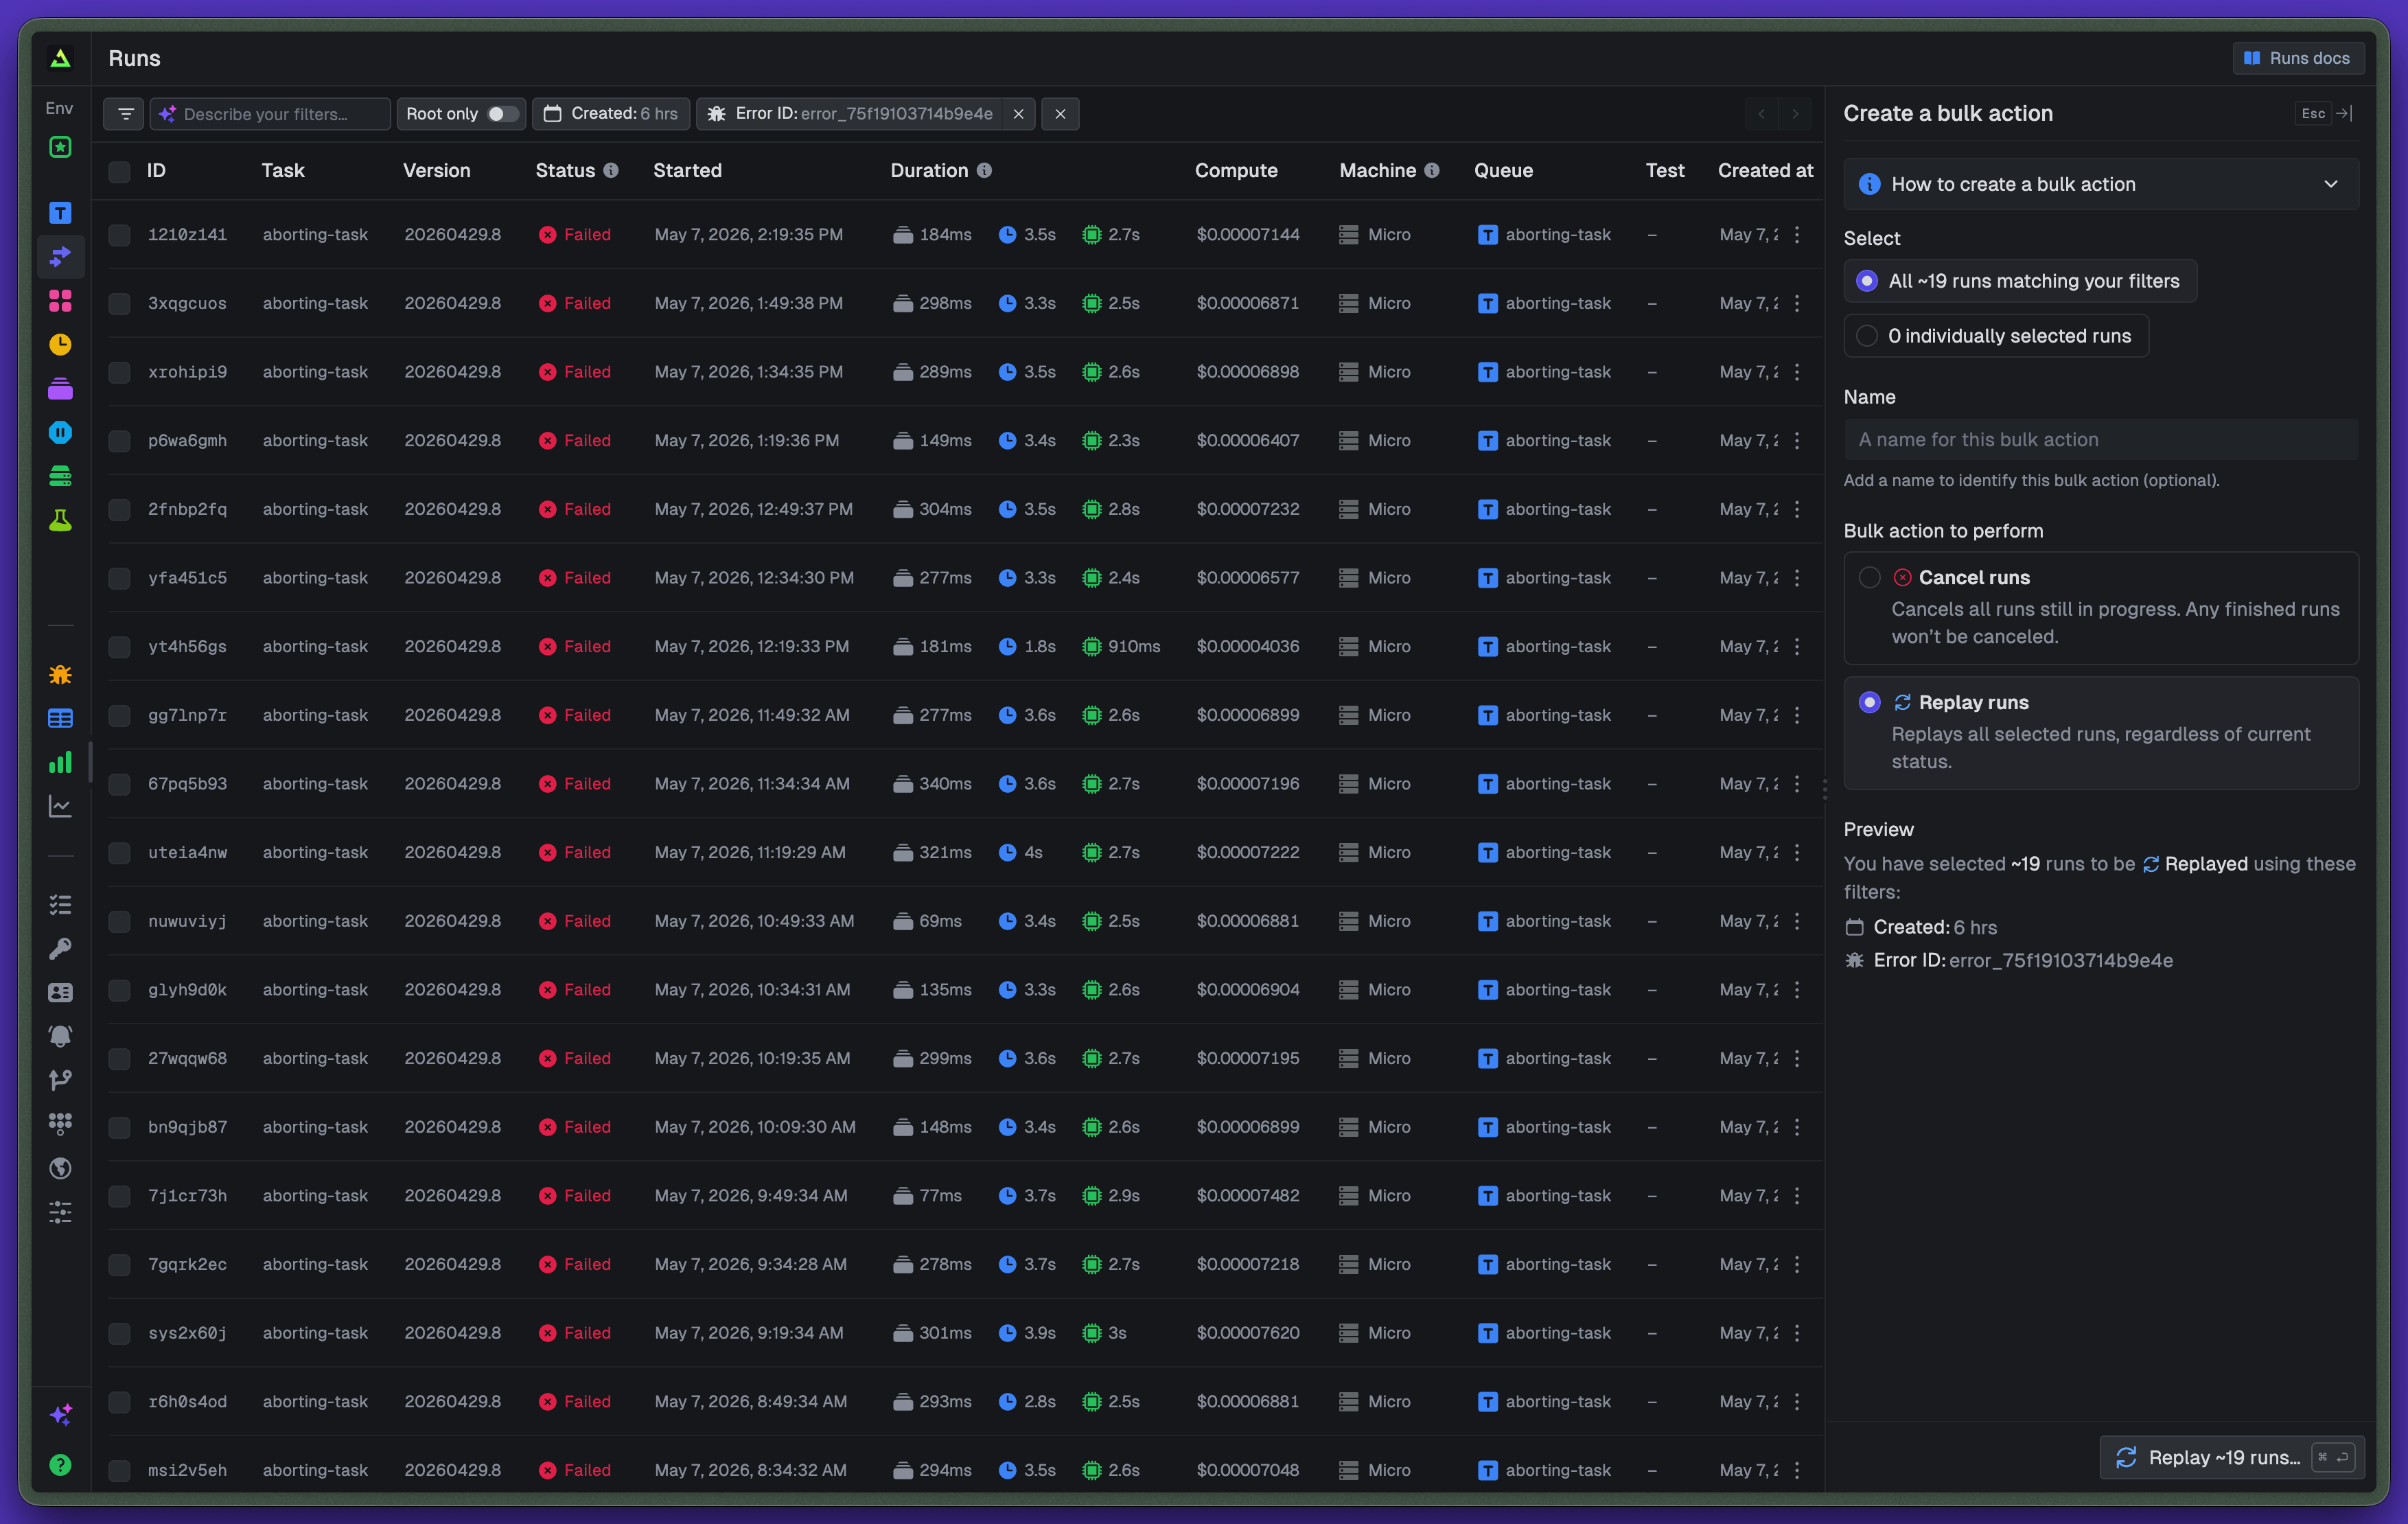
Task: Open the checklist icon in sidebar
Action: (x=60, y=905)
